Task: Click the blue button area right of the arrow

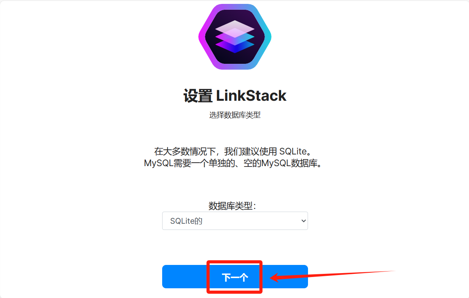Action: 288,277
